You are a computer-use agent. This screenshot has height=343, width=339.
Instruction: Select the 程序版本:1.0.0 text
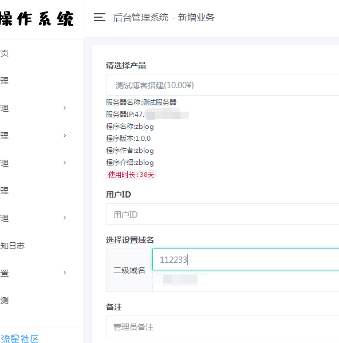point(128,139)
